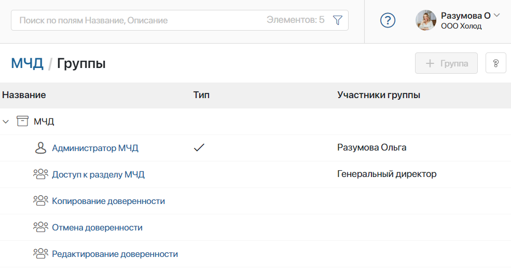Click the group icon beside Копирование доверенности
511x272 pixels.
40,201
